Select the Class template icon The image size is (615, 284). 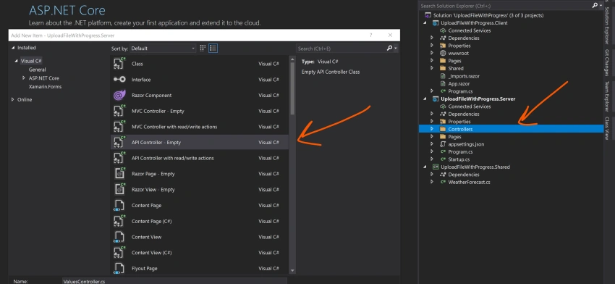(119, 64)
